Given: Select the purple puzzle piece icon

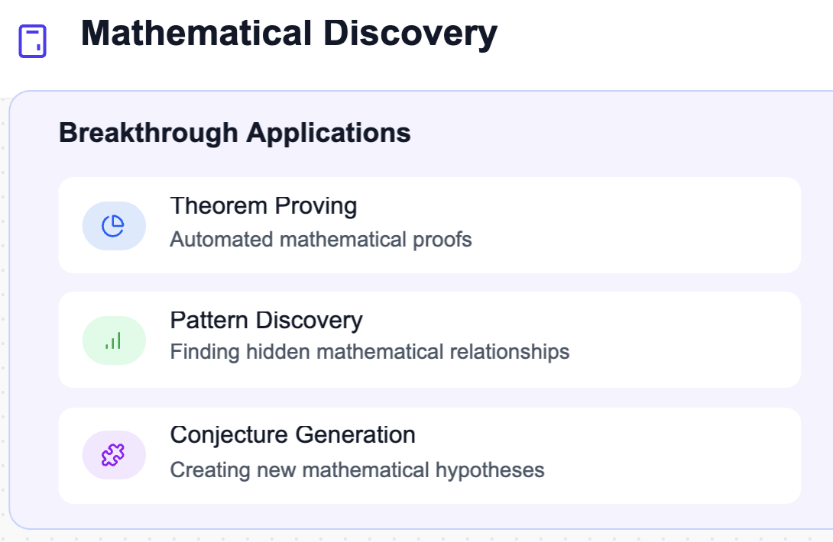Looking at the screenshot, I should (x=113, y=455).
